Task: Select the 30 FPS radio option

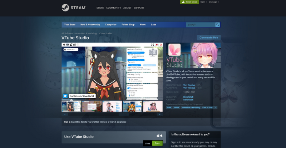Action: (x=129, y=94)
